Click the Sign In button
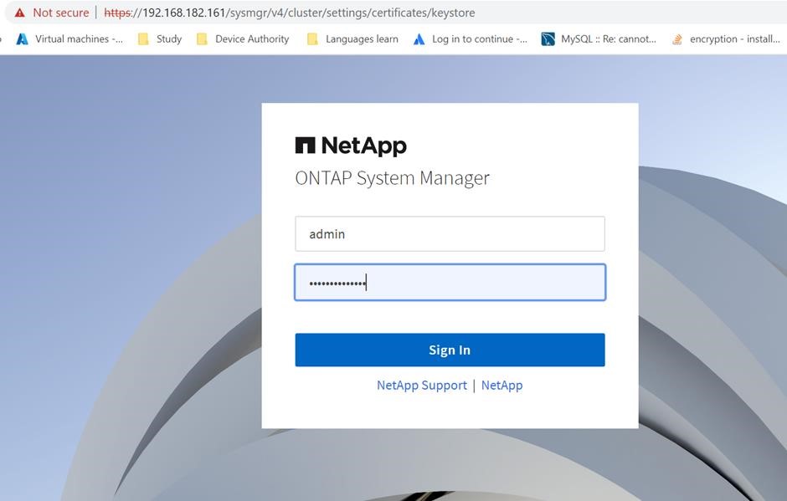787x501 pixels. coord(450,350)
